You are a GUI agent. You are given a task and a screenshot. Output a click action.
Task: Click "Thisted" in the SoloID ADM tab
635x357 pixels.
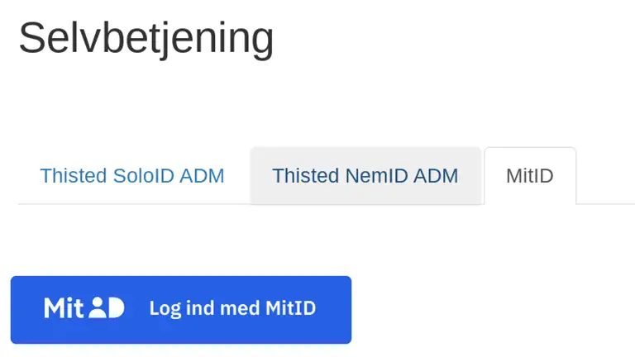pos(73,176)
